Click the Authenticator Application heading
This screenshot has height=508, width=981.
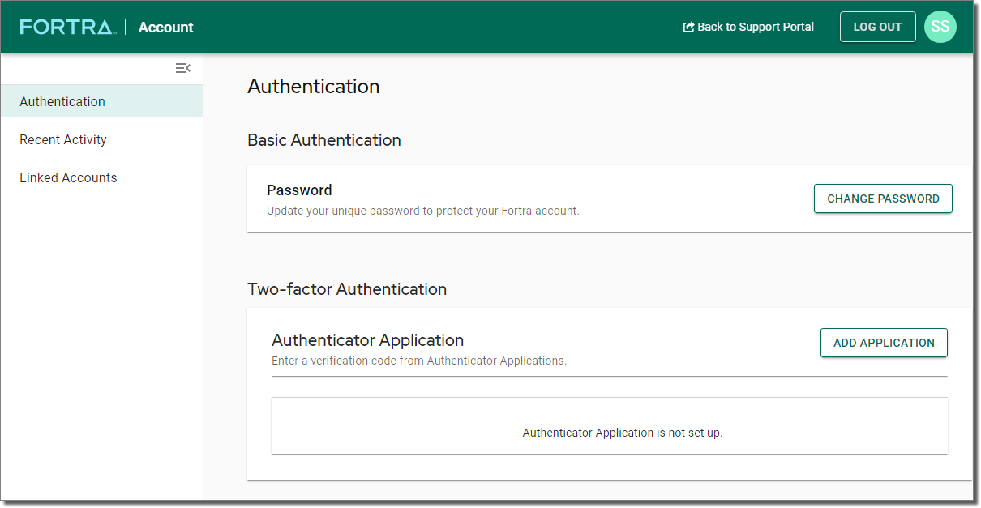367,340
